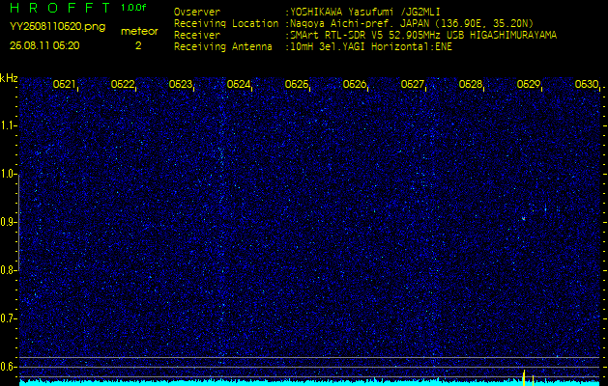Click the 0528 time marker

[x=471, y=84]
